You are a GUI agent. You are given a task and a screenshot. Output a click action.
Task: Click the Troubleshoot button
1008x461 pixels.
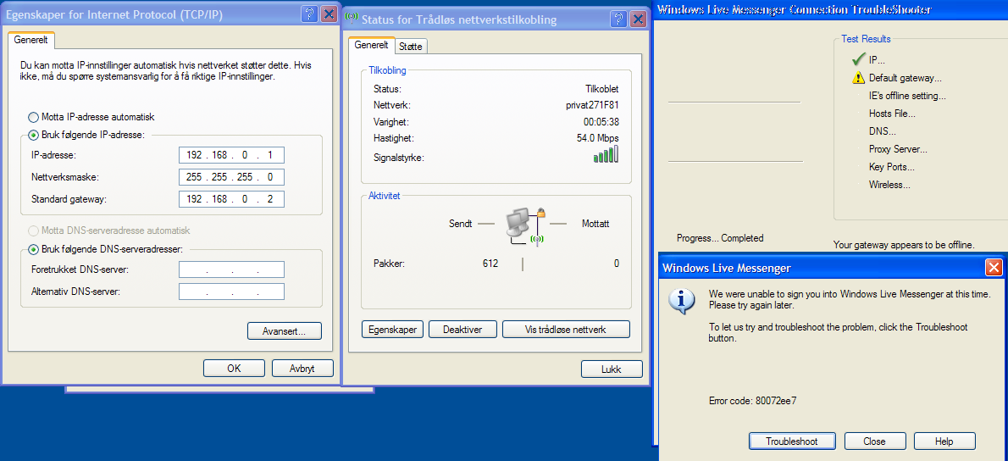coord(792,441)
